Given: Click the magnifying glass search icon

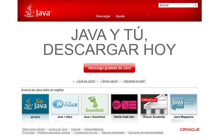Looking at the screenshot, I should point(196,5).
